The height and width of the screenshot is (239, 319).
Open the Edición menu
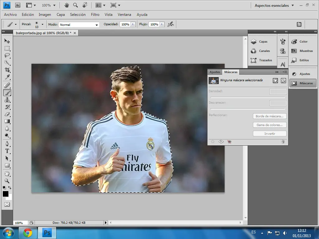[28, 15]
